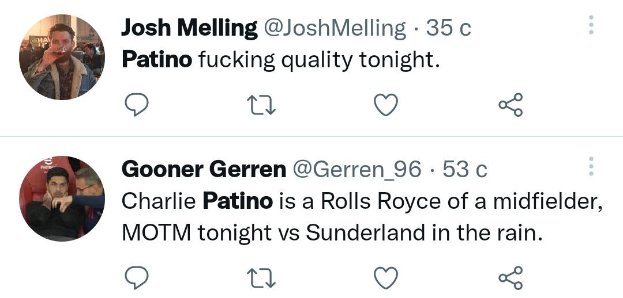The image size is (623, 298).
Task: Like Josh Melling's tweet
Action: [x=386, y=105]
